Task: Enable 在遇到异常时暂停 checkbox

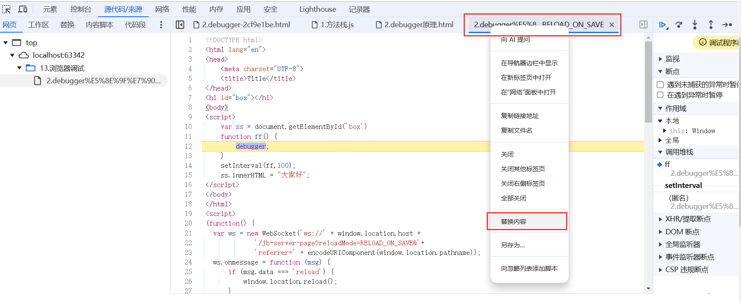Action: tap(660, 95)
